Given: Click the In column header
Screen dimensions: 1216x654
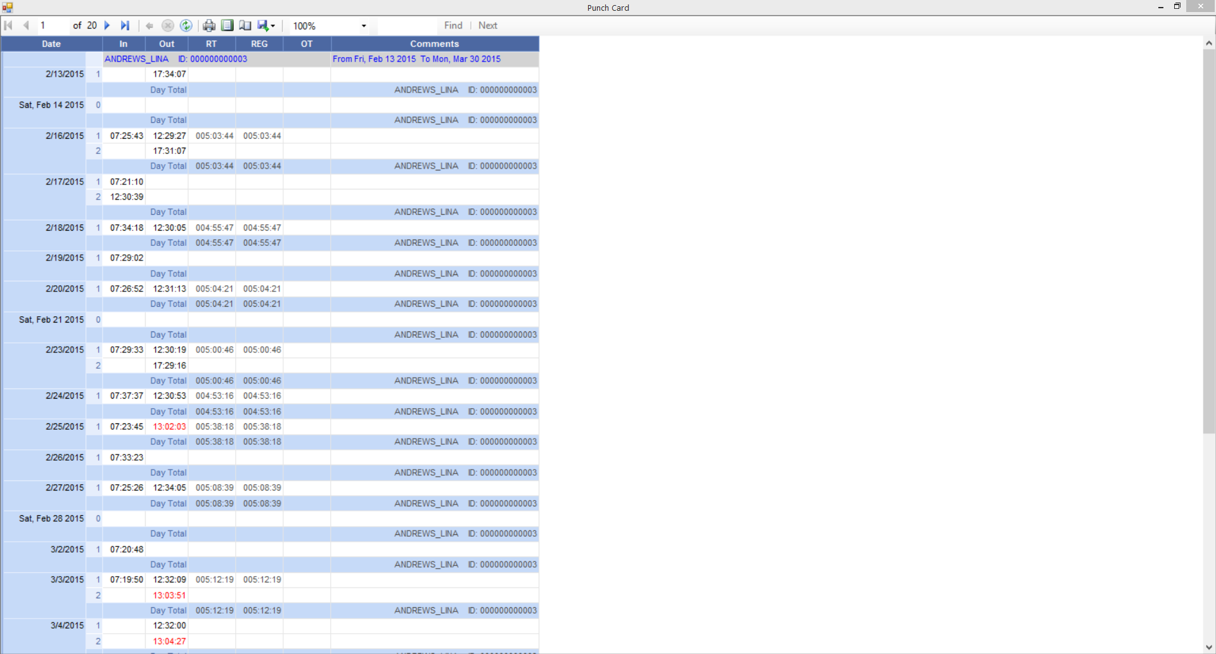Looking at the screenshot, I should (x=124, y=44).
